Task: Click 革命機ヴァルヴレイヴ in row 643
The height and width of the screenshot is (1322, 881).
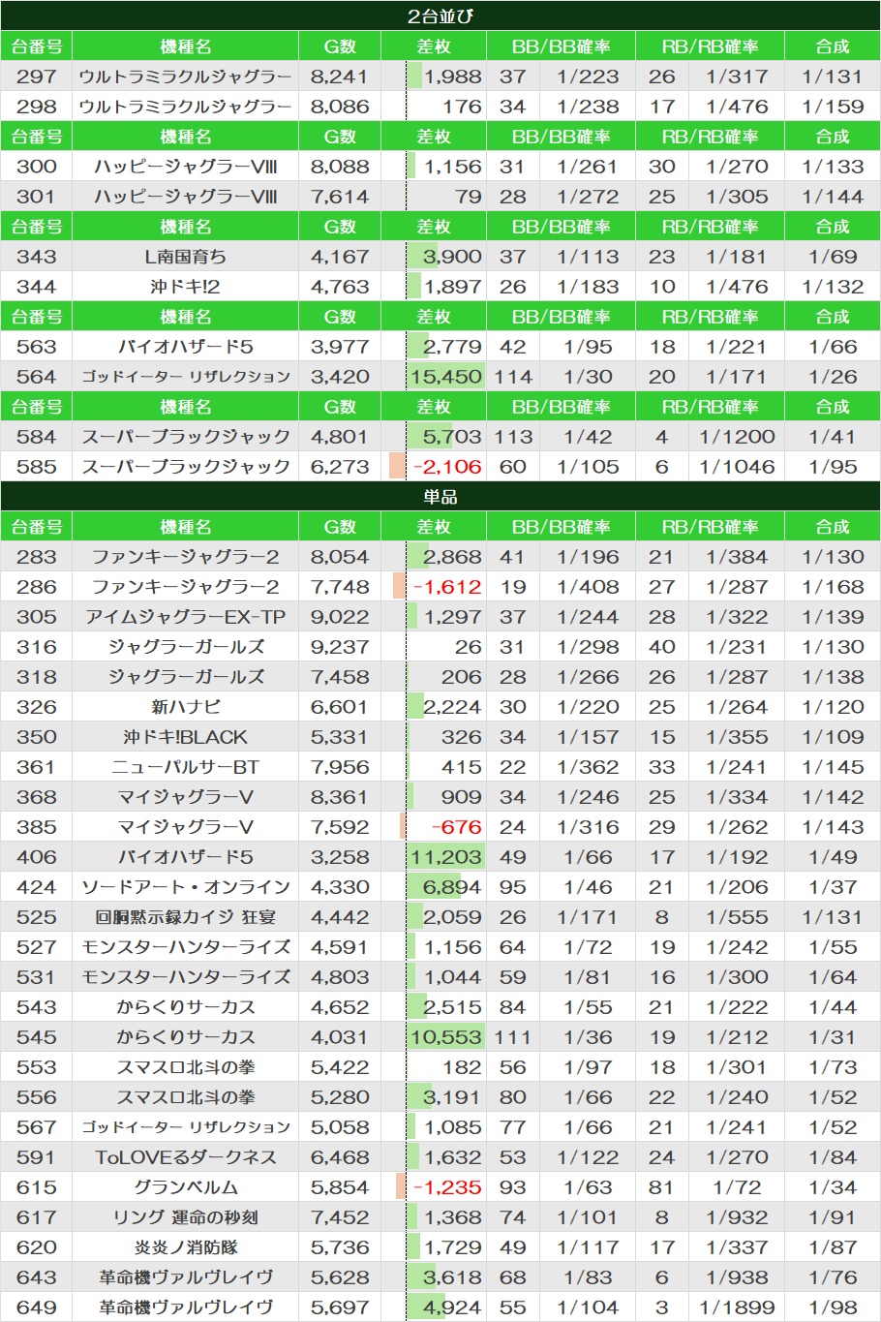Action: click(185, 1277)
